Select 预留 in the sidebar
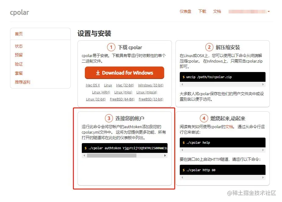This screenshot has height=202, width=282. (x=19, y=55)
